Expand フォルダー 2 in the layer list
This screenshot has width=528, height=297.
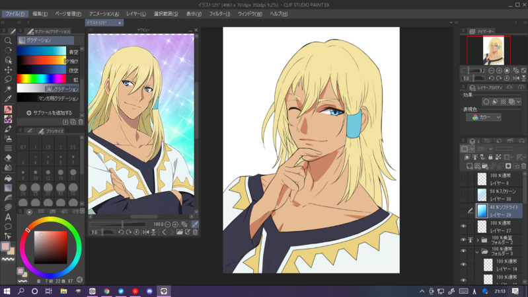(x=478, y=240)
